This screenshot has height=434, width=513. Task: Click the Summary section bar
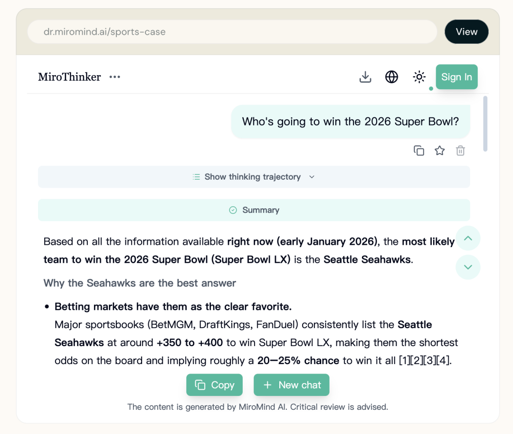(x=254, y=210)
